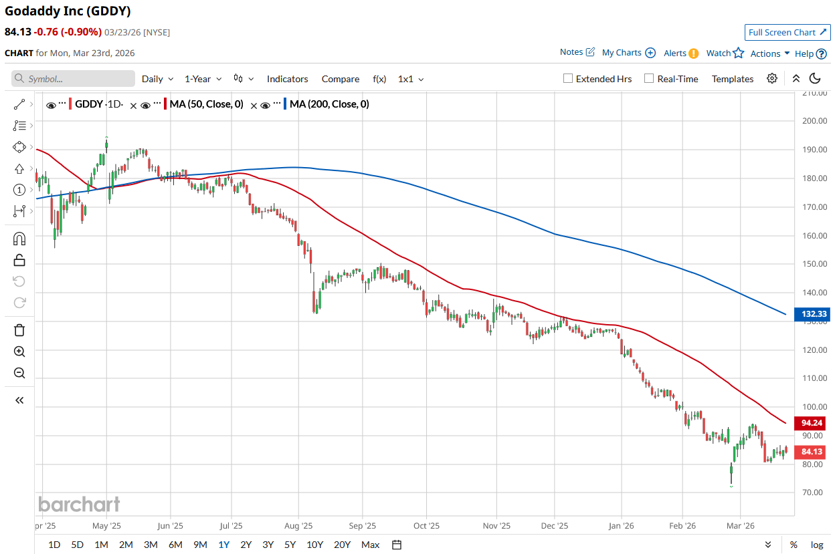This screenshot has width=835, height=554.
Task: Click the blue MA 200 color bar
Action: (x=285, y=104)
